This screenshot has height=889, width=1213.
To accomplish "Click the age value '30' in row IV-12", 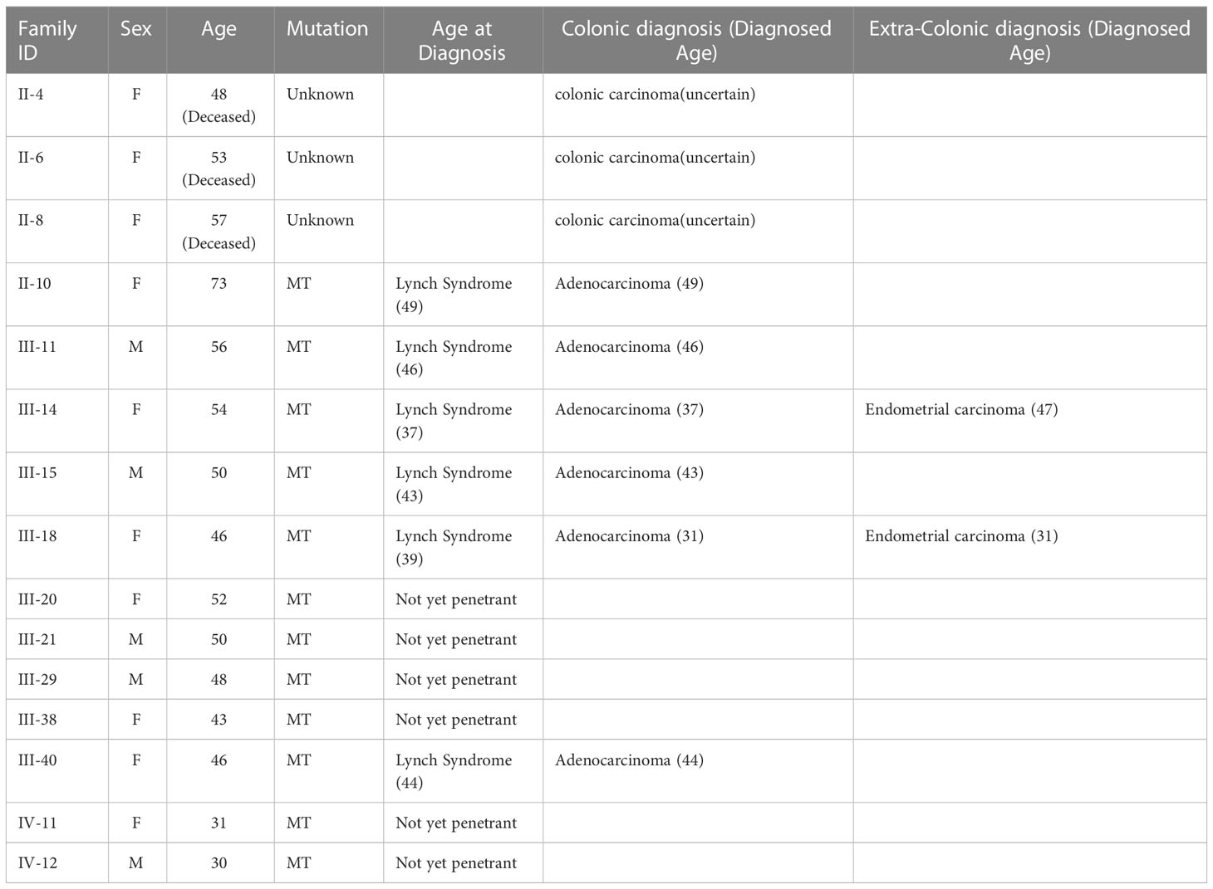I will tap(219, 863).
